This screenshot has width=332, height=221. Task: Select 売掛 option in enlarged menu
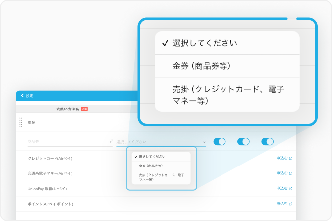pyautogui.click(x=227, y=95)
